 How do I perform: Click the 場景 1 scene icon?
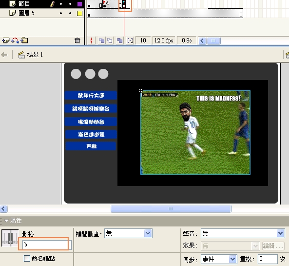coord(21,55)
